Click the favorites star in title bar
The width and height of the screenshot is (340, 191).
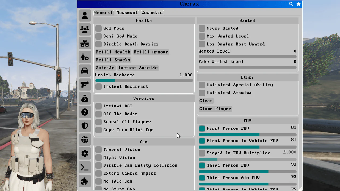[299, 4]
